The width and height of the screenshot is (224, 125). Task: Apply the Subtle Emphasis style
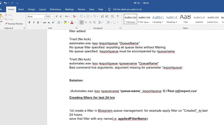(213, 19)
